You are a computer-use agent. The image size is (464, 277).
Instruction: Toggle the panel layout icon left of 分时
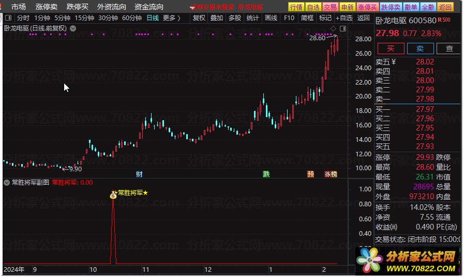(x=8, y=18)
